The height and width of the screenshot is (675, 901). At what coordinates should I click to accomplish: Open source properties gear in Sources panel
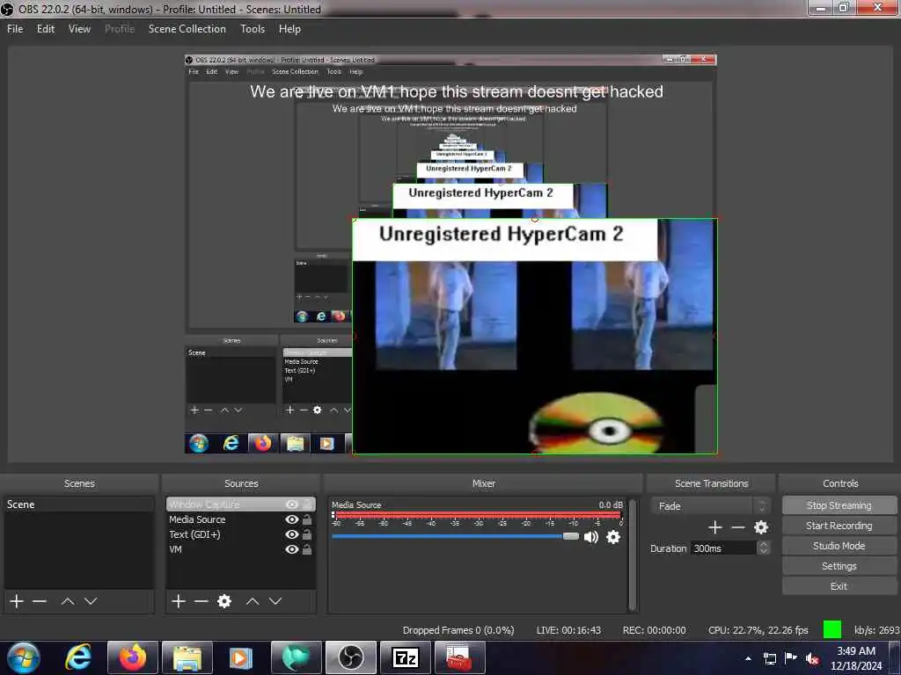(x=224, y=601)
